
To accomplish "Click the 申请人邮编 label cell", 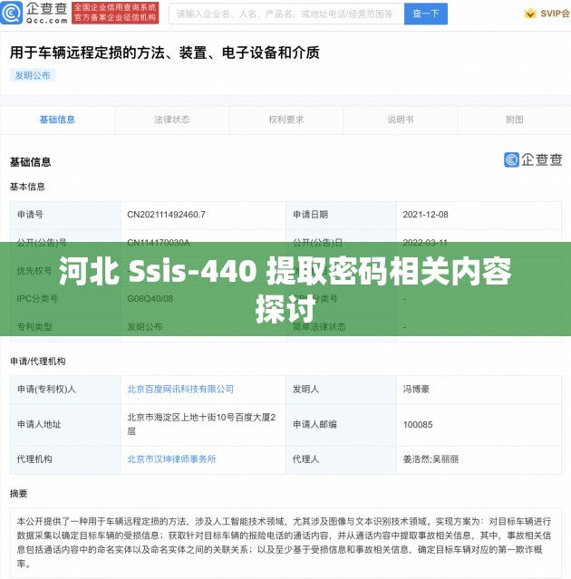I will [x=342, y=425].
